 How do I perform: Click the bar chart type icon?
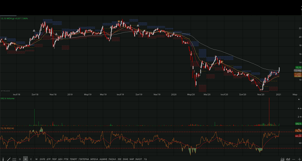tap(288, 159)
